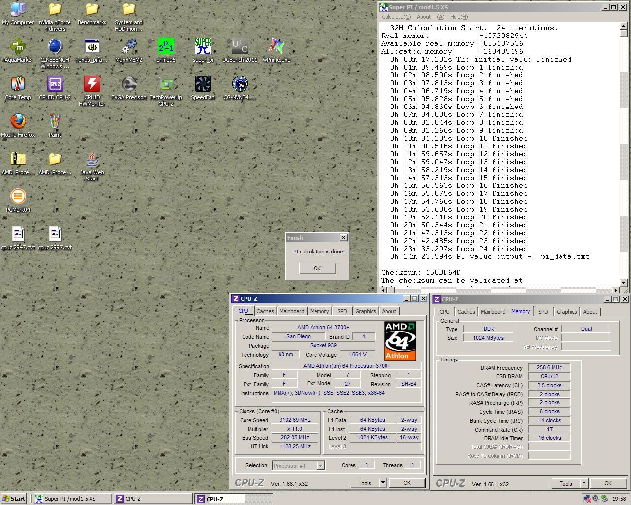Open System and HDD monitoring folder
Screen dimensions: 631x505
pyautogui.click(x=129, y=16)
